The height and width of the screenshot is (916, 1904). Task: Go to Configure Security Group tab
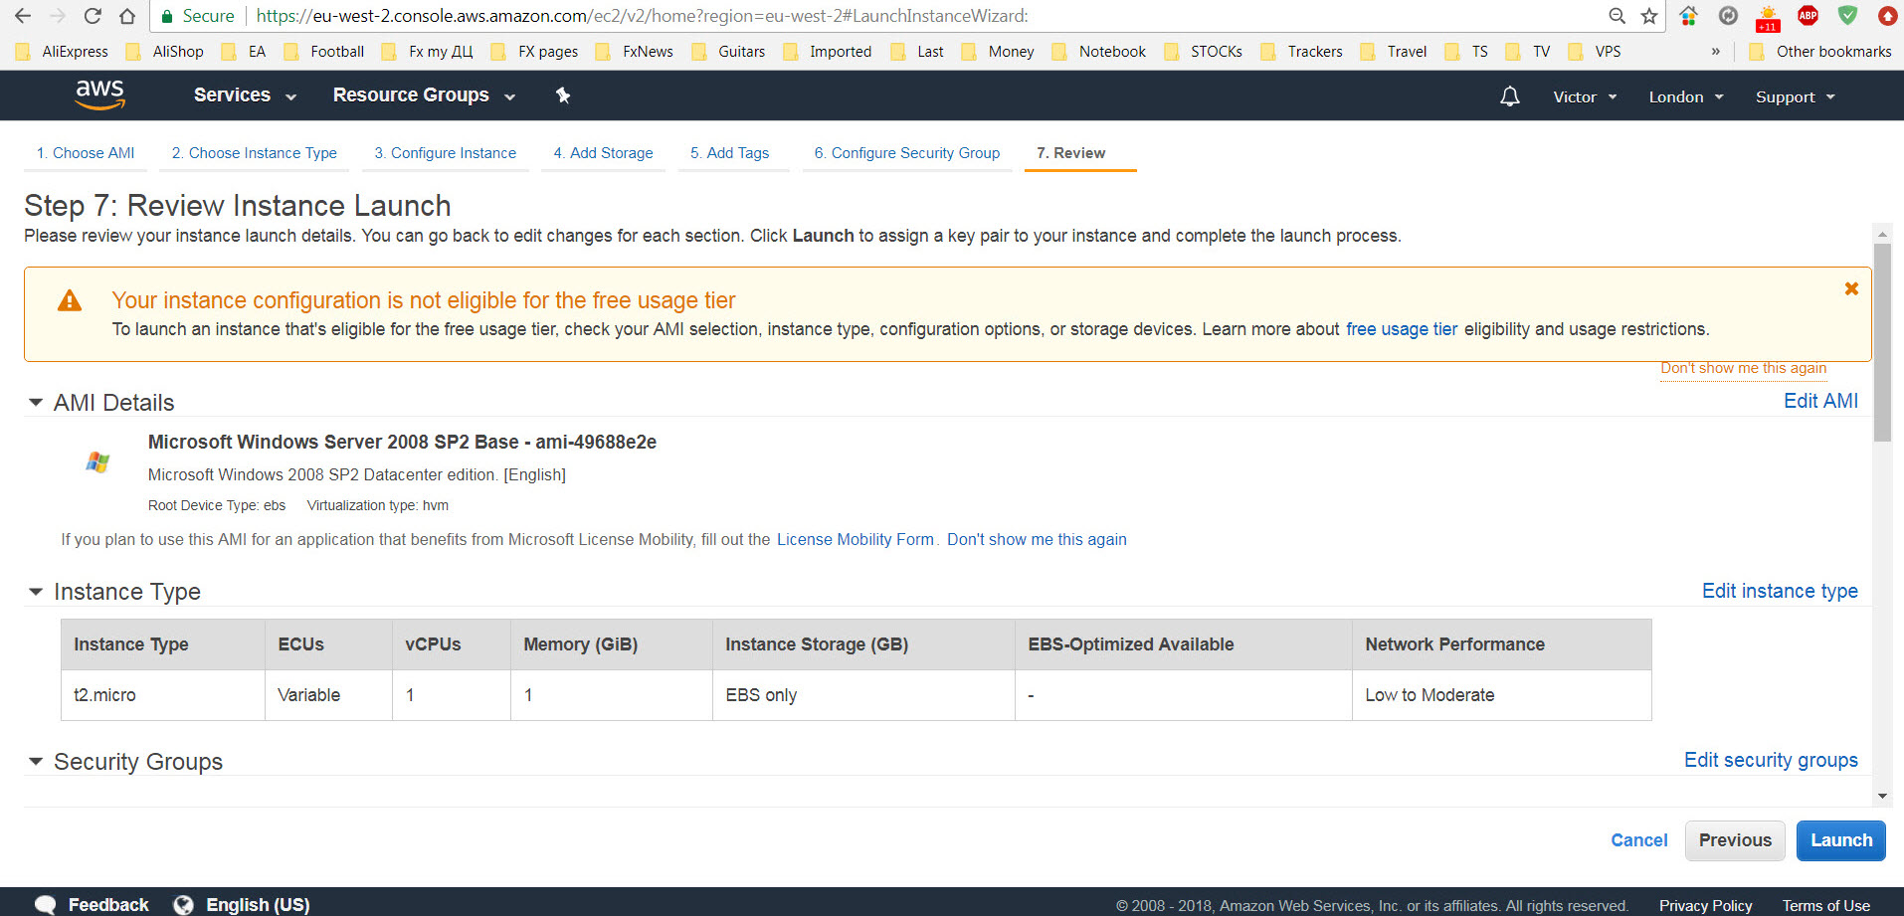pos(907,153)
